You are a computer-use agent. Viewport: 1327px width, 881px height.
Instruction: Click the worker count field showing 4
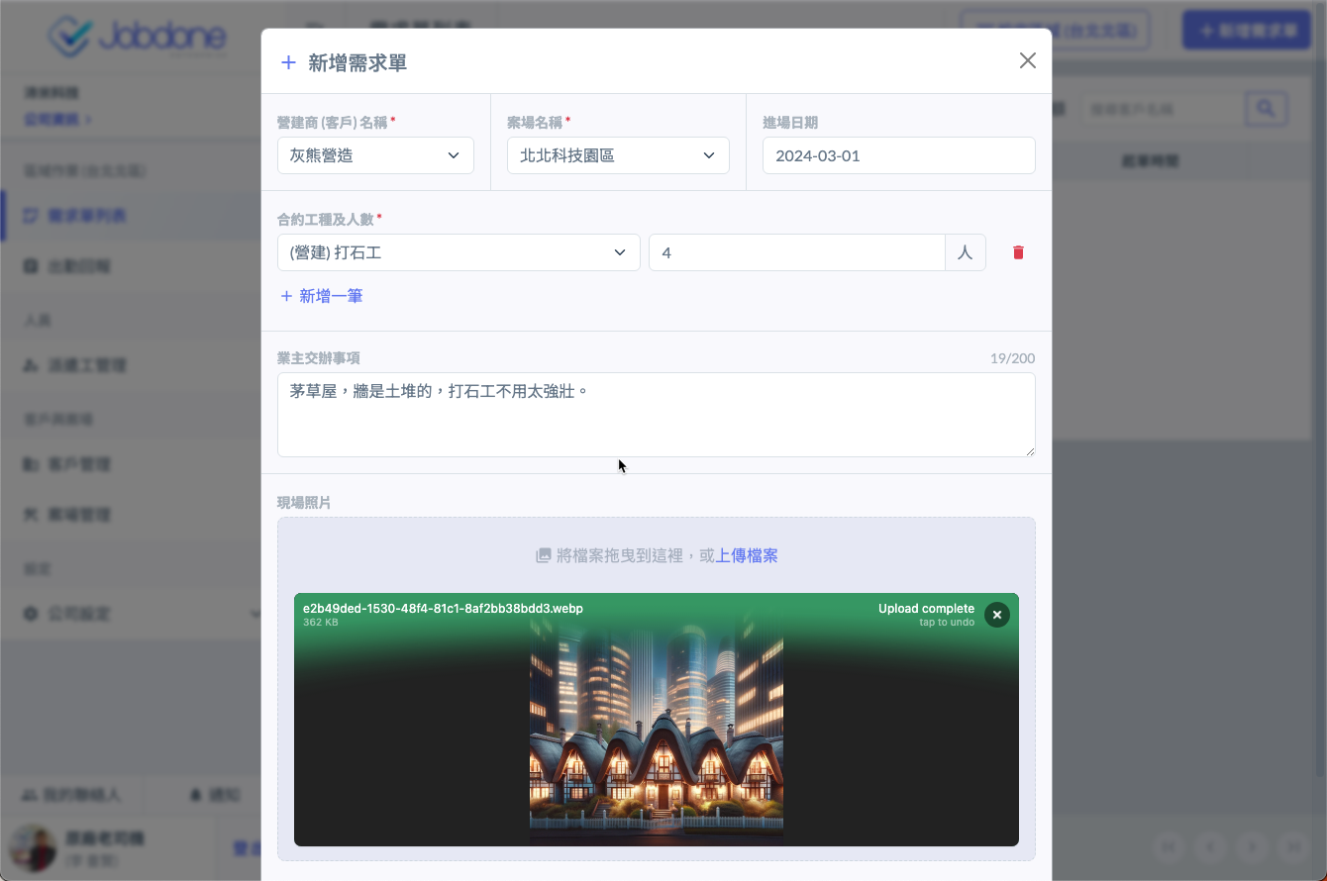click(x=796, y=252)
